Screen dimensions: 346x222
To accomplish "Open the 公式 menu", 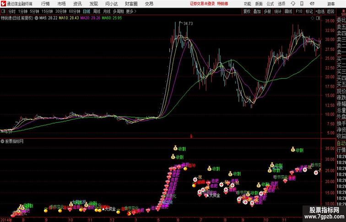I will tap(270, 4).
